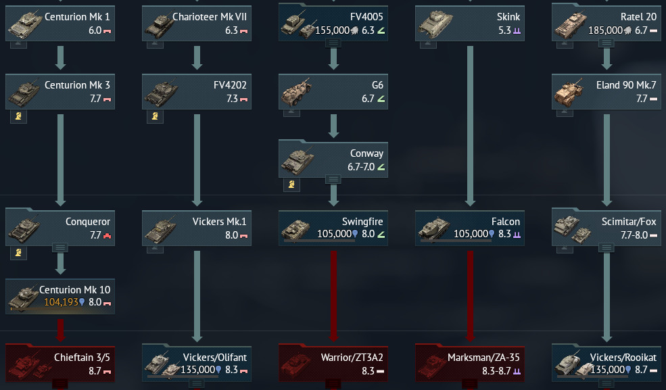Screen dimensions: 666x390
Task: Expand the Conqueror group list
Action: [x=60, y=247]
